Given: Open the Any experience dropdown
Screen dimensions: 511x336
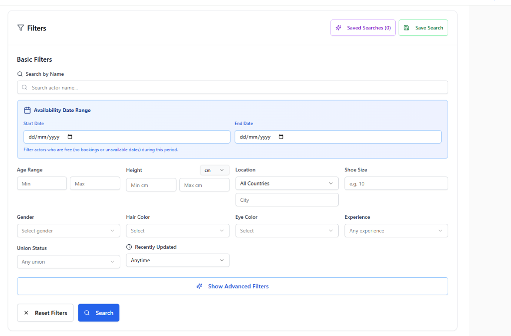Looking at the screenshot, I should tap(396, 230).
